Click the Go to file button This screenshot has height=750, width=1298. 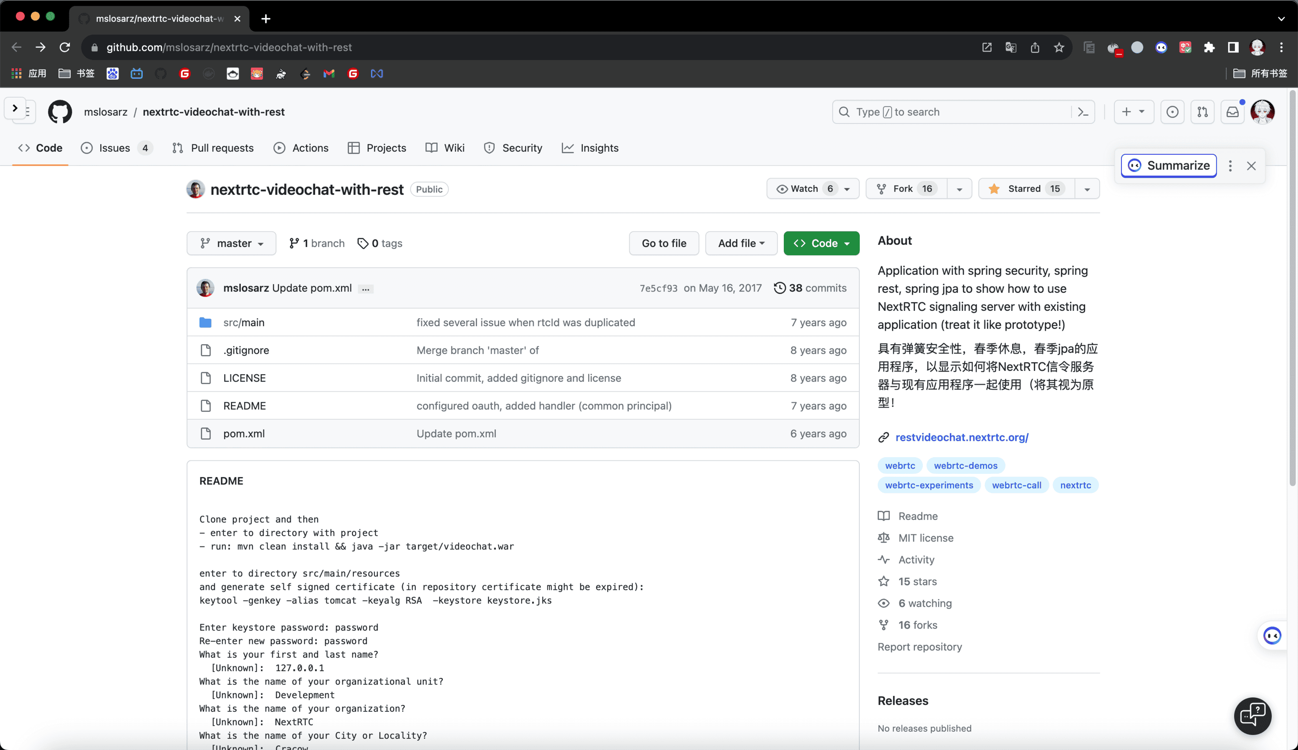pos(664,243)
